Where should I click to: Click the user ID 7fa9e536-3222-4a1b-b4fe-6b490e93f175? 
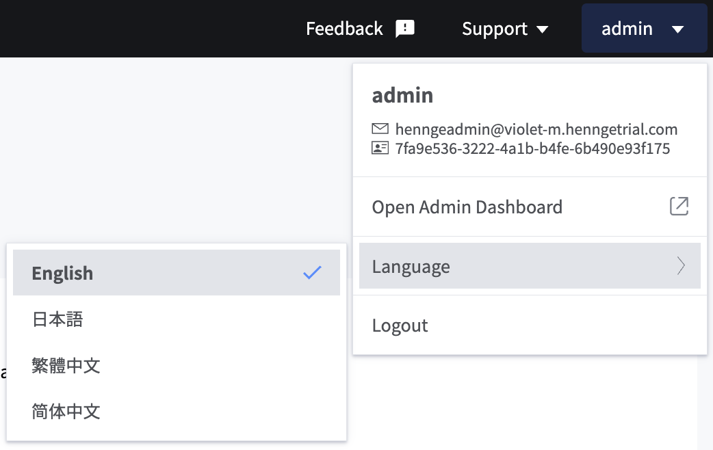(x=532, y=148)
